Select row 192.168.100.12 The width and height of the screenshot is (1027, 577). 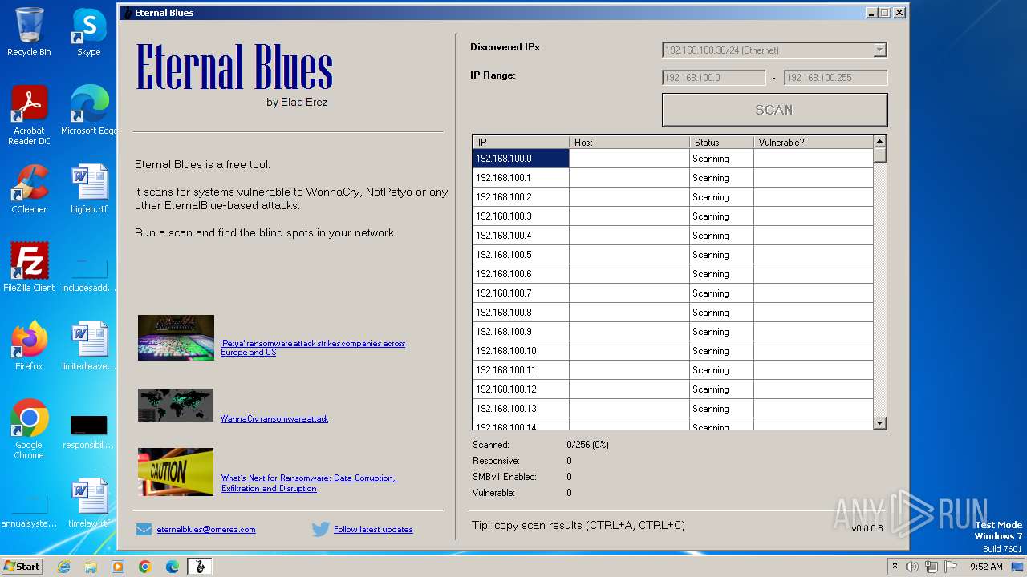pyautogui.click(x=672, y=389)
